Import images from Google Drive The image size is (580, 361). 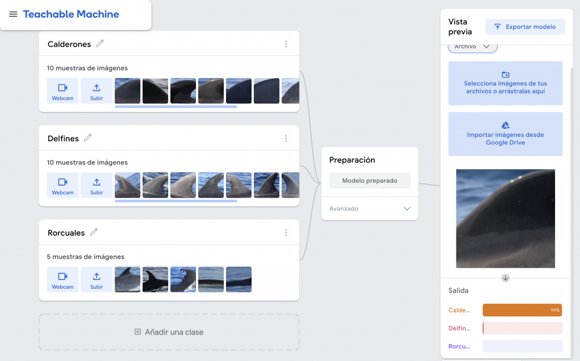click(x=506, y=134)
